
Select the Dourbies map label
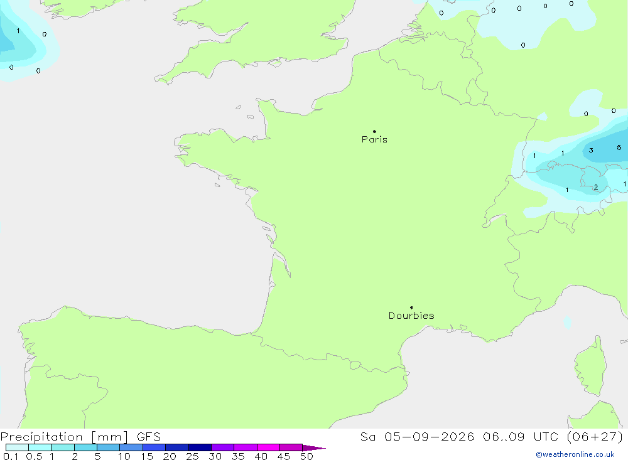411,316
